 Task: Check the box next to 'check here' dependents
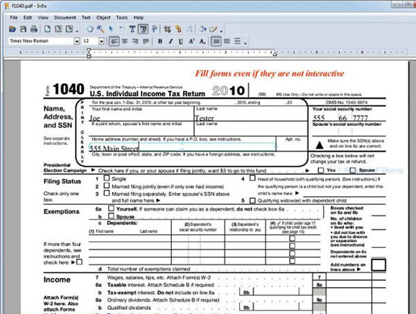(79, 262)
